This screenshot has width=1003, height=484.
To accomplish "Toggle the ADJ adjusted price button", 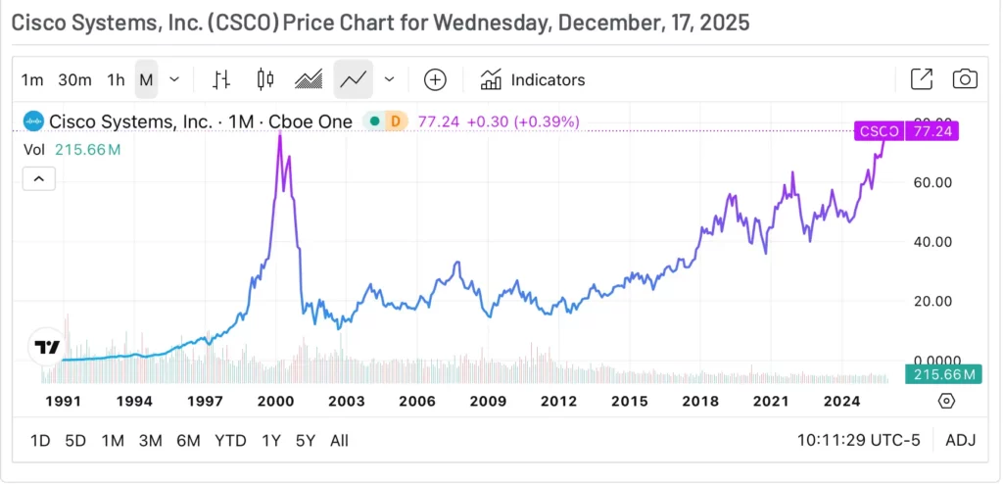I will pos(961,440).
